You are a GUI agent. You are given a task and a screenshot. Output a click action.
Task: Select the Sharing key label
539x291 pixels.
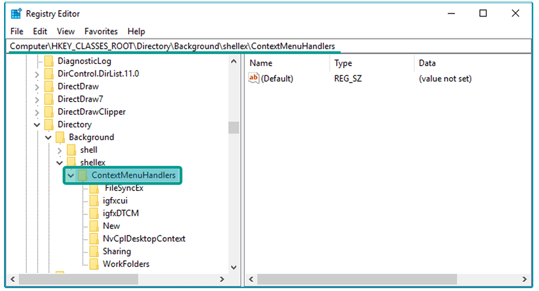[117, 252]
